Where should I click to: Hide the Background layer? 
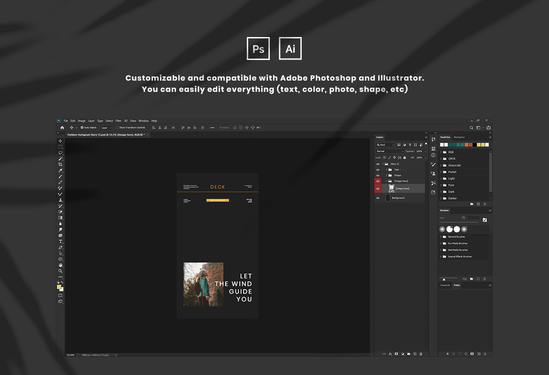378,198
